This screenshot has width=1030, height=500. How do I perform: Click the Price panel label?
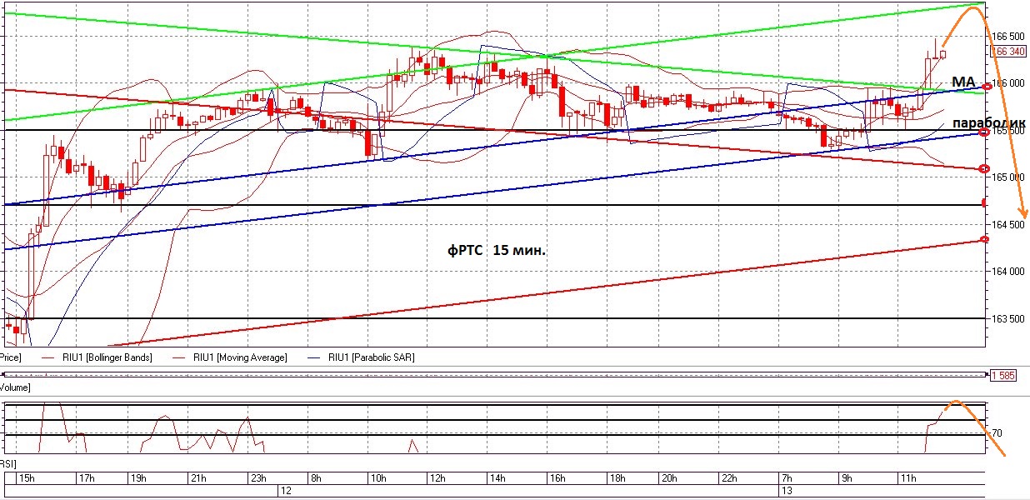pos(10,357)
